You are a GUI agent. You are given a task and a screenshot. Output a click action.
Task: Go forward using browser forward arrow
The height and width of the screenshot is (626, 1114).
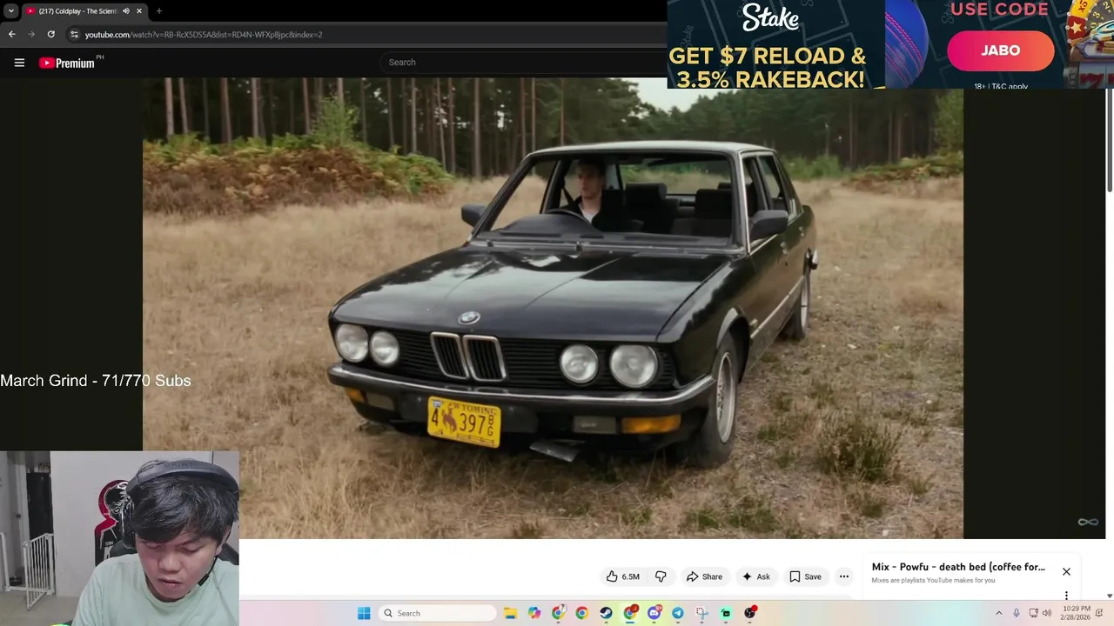(x=31, y=35)
